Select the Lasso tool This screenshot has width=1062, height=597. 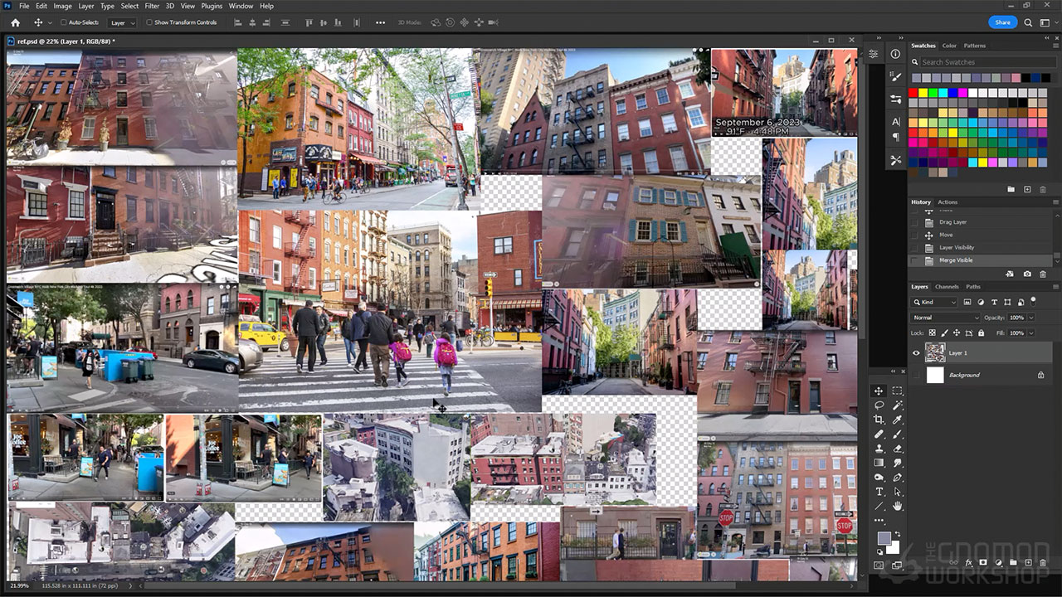879,405
